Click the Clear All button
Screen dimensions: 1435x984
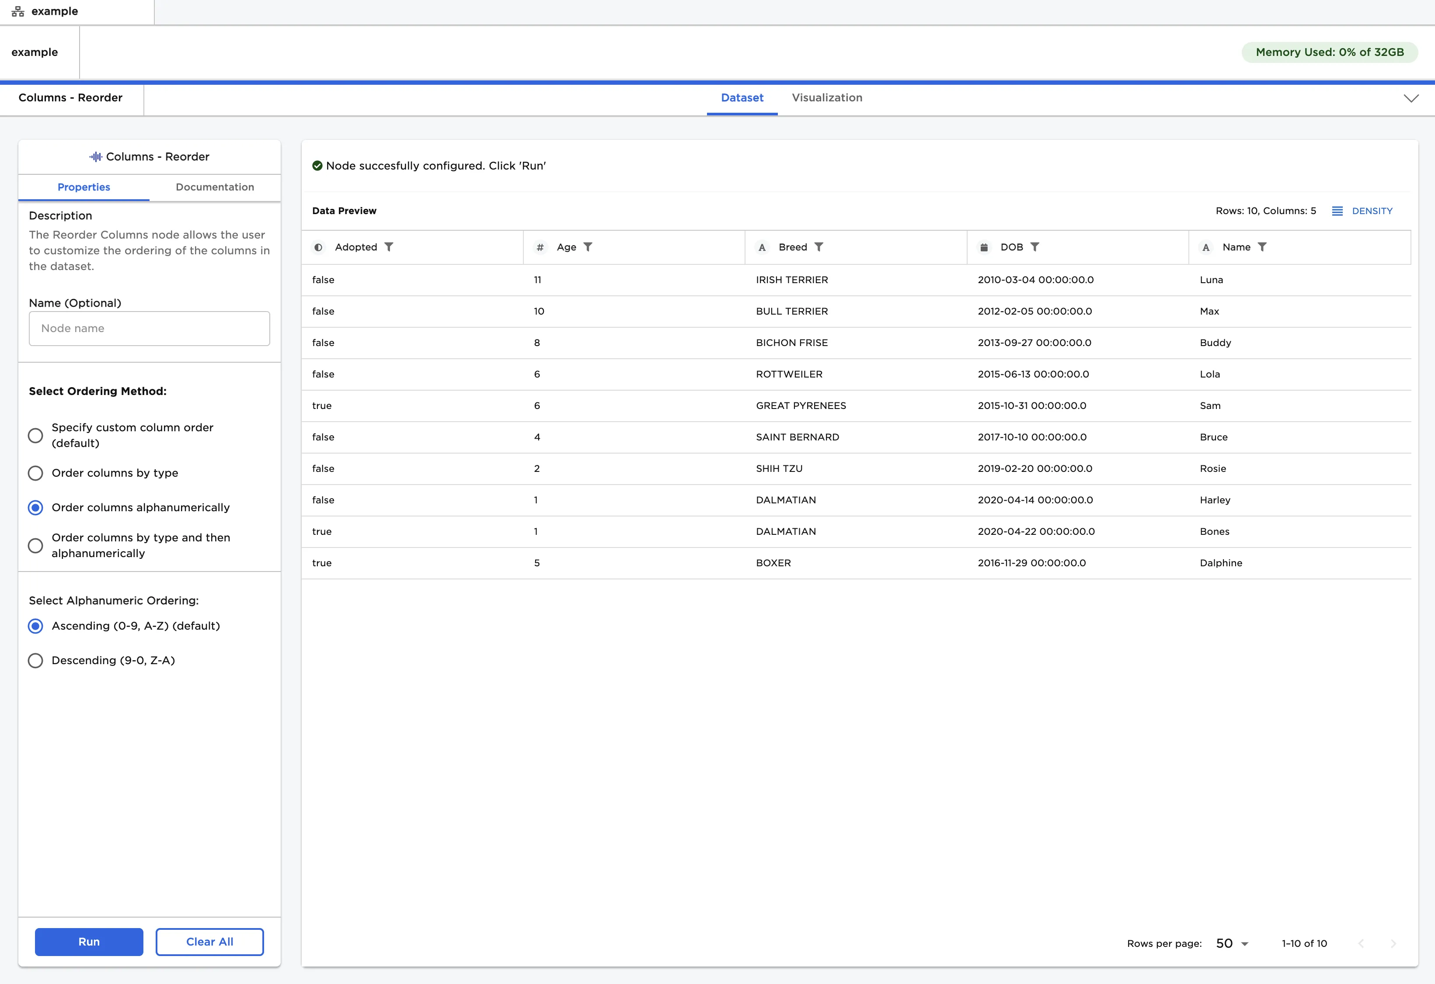click(209, 942)
